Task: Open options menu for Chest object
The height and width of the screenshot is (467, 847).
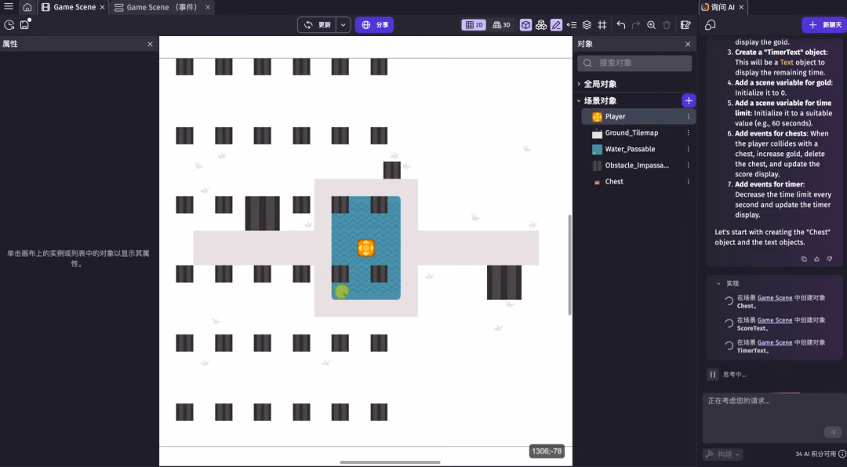Action: 689,182
